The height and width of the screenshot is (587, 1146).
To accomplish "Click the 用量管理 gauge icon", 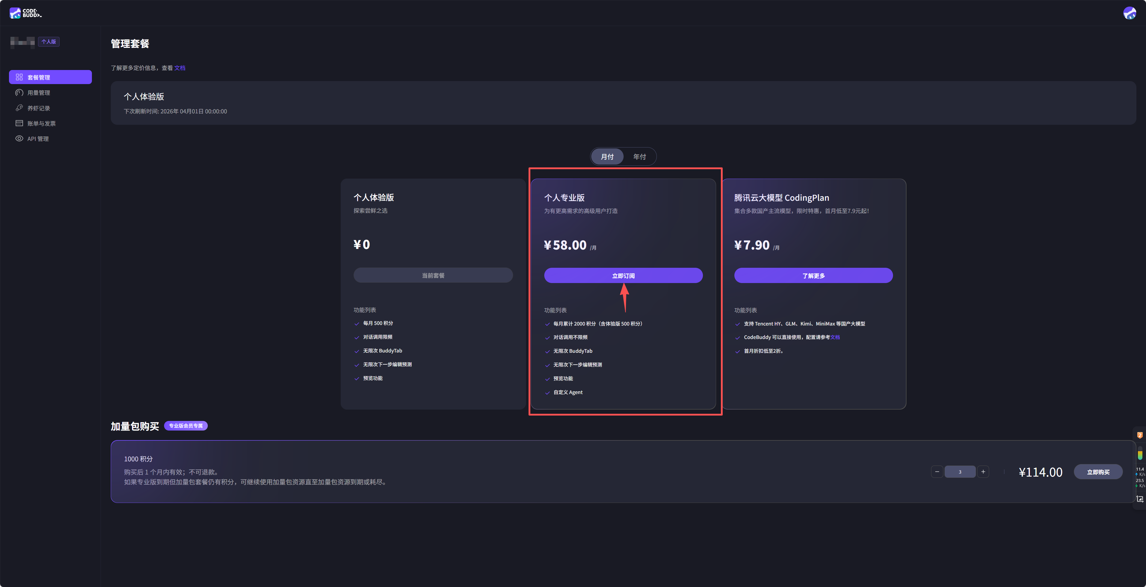I will [19, 92].
